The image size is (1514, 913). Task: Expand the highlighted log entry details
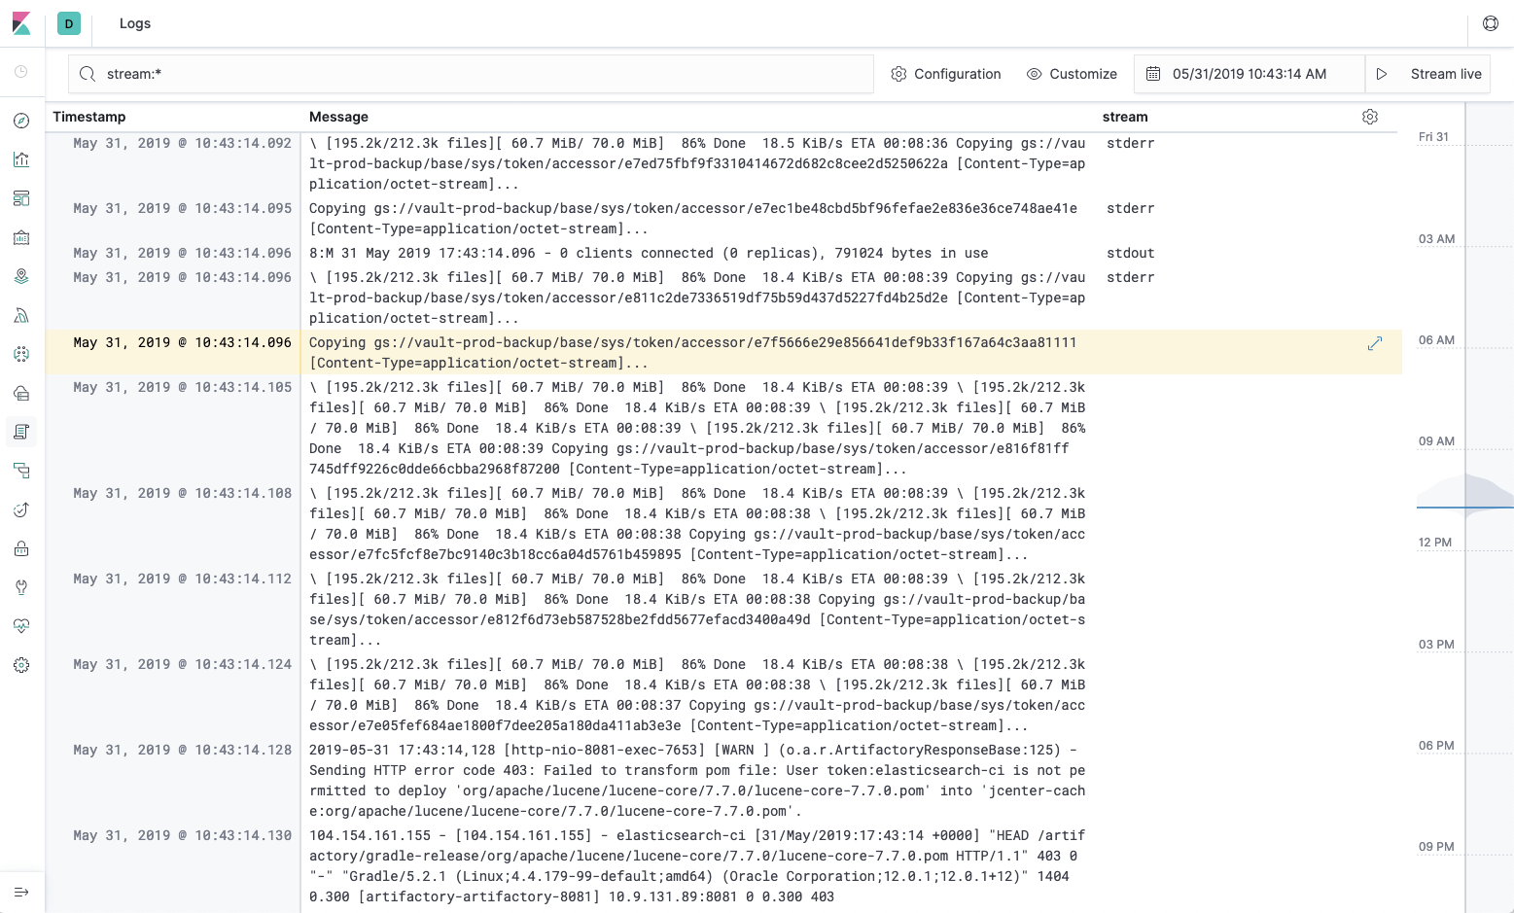point(1375,343)
